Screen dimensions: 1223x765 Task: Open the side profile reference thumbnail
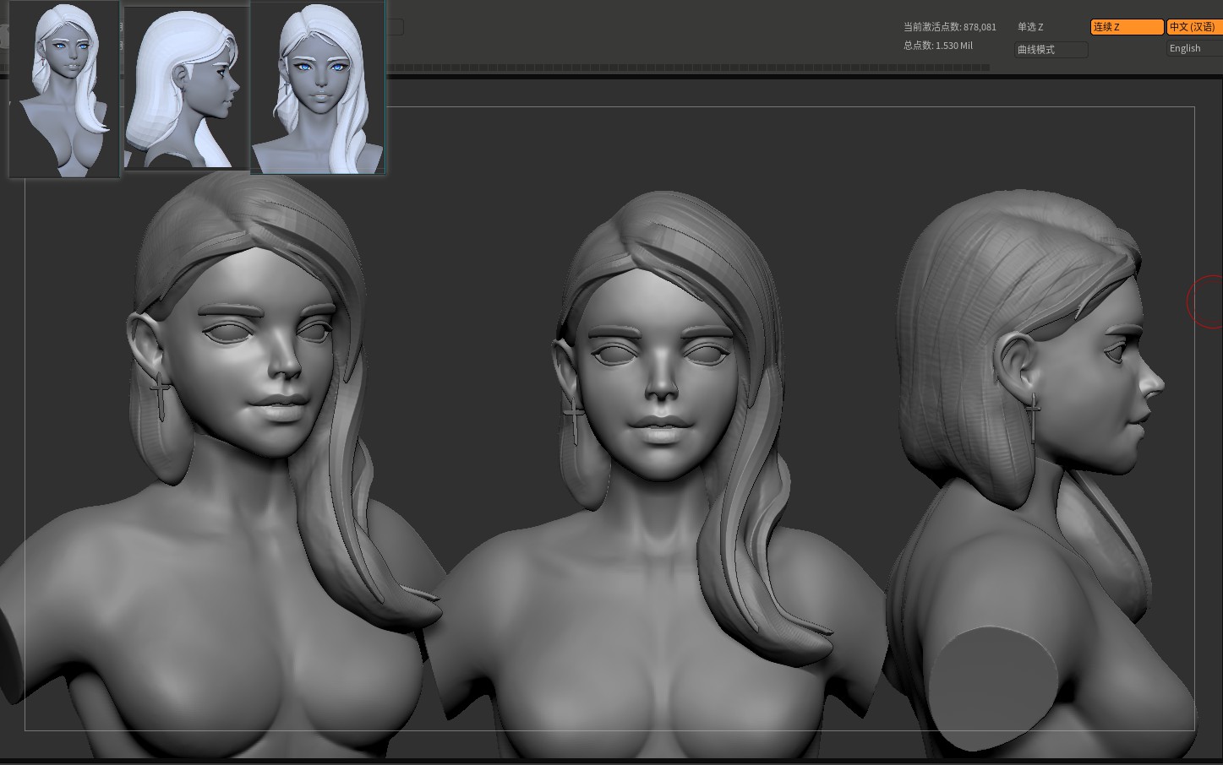tap(186, 88)
